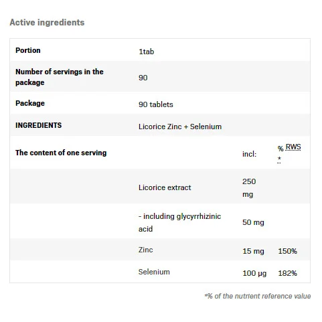
Task: Click Licorice Zinc + Selenium text
Action: (x=180, y=127)
